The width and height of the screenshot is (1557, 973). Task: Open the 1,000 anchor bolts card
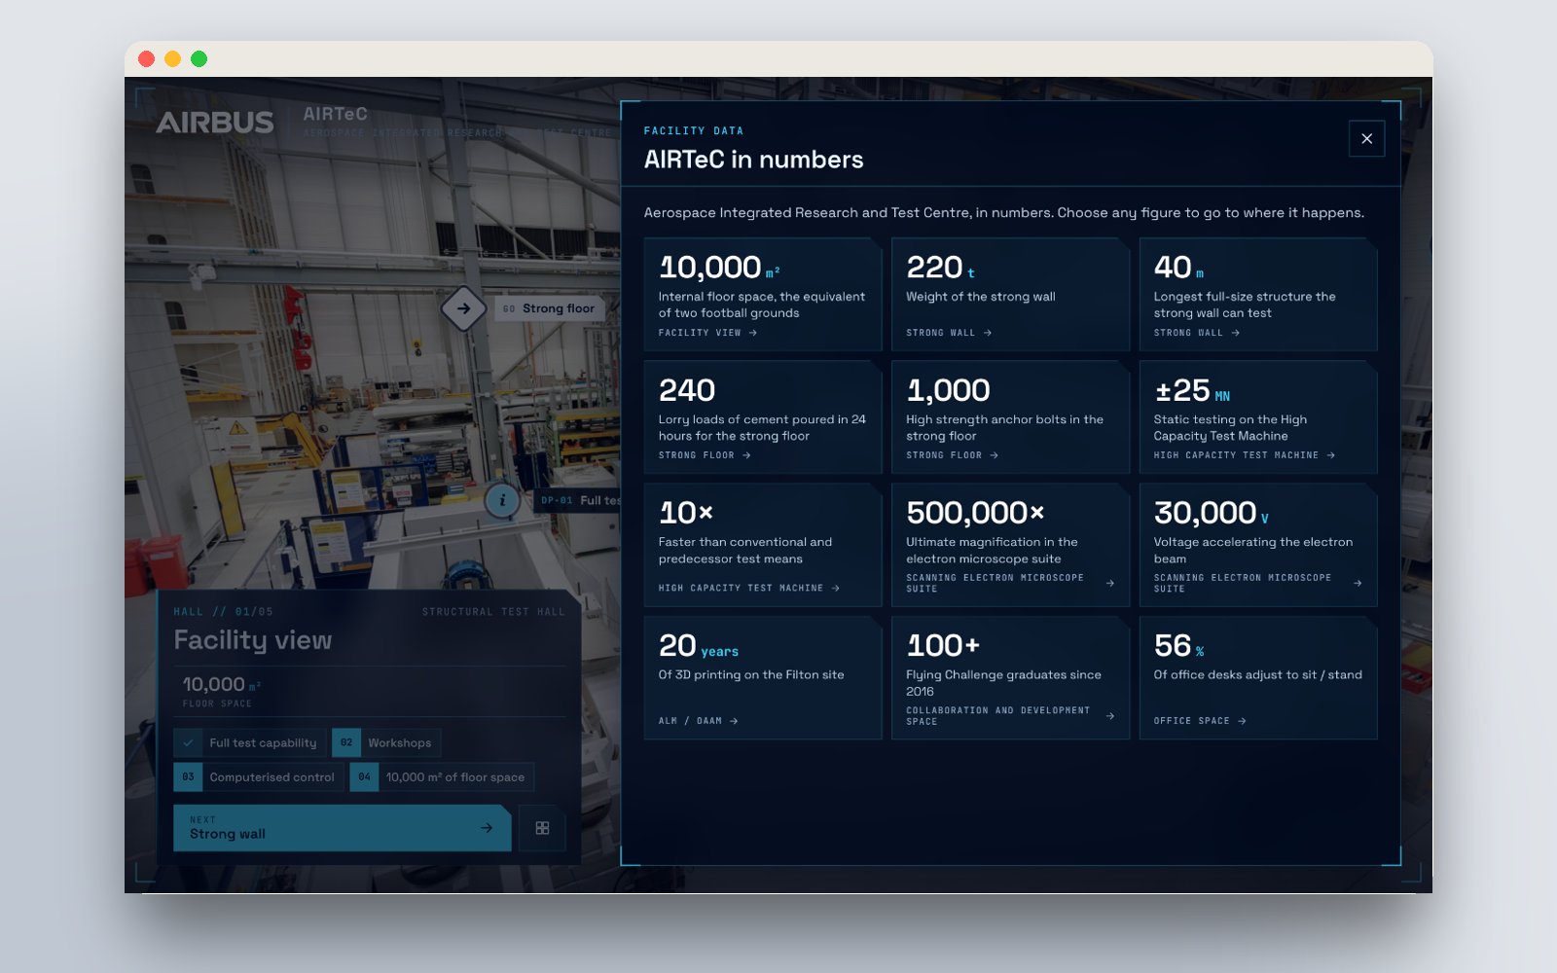click(1010, 417)
